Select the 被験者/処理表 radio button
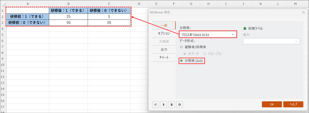The height and width of the screenshot is (113, 309). [182, 47]
